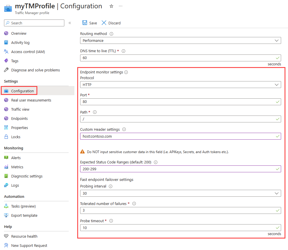Save the Traffic Manager configuration
The height and width of the screenshot is (250, 288).
(89, 23)
